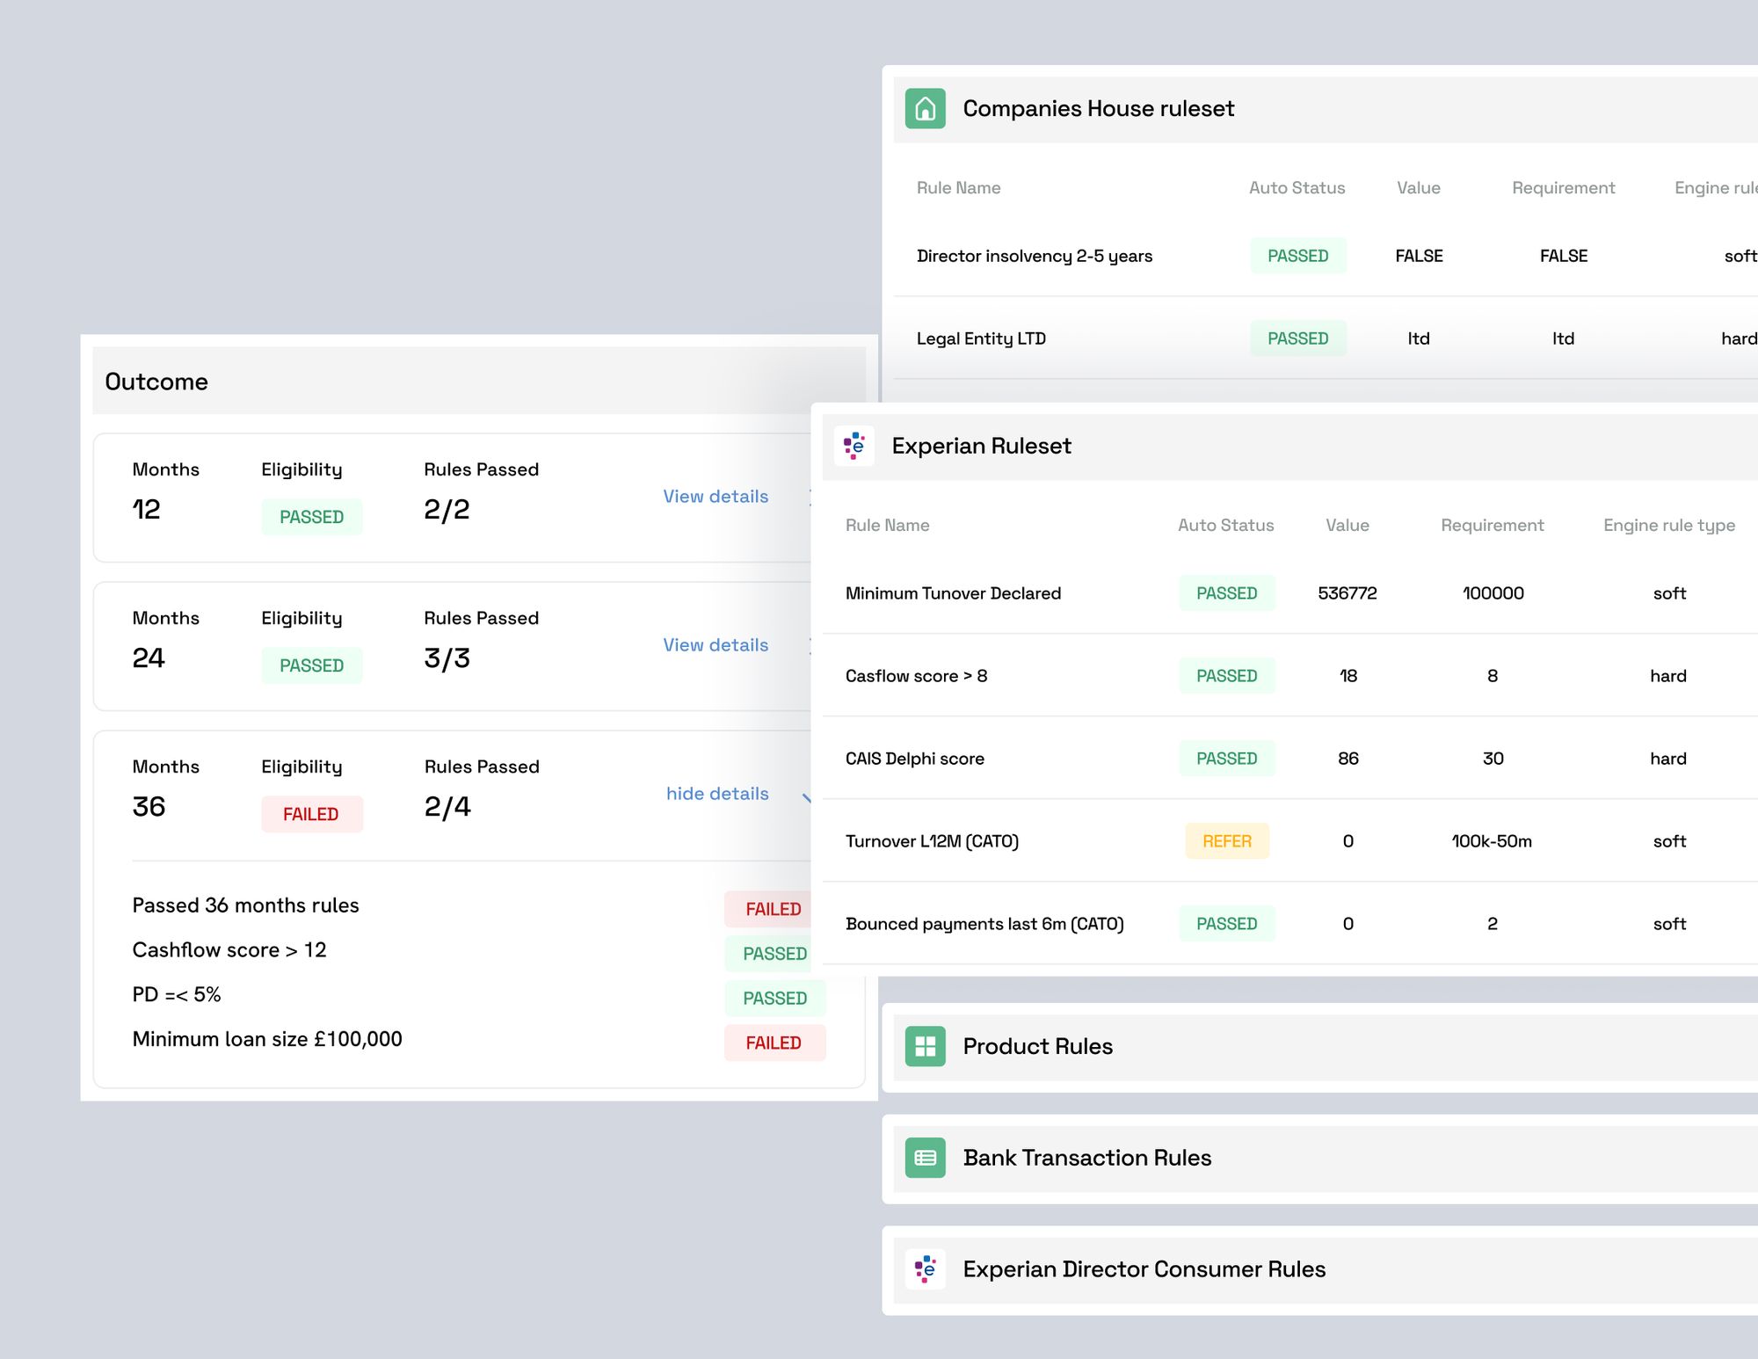The height and width of the screenshot is (1359, 1758).
Task: Click the FAILED eligibility badge for 36 months
Action: [312, 813]
